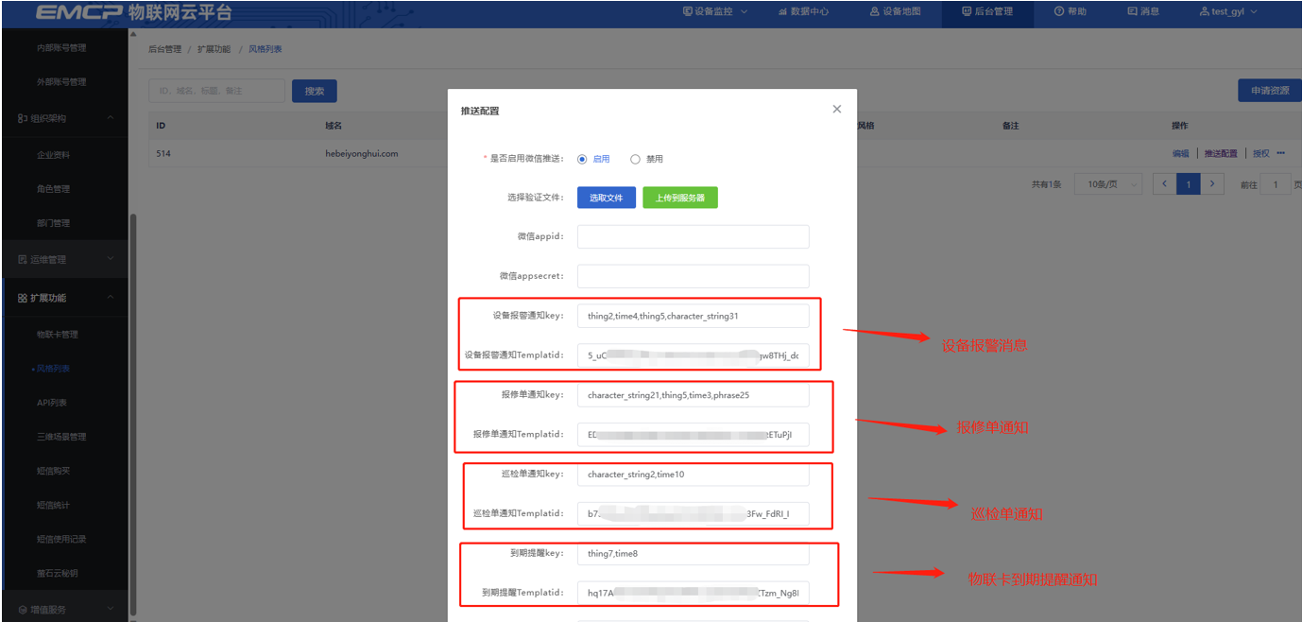This screenshot has width=1302, height=622.
Task: Focus 巡检单通知key input field
Action: 694,475
